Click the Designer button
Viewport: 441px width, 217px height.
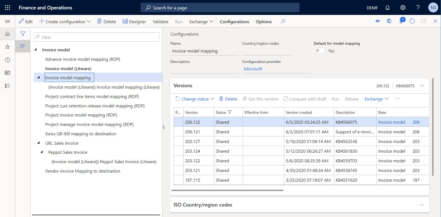click(134, 22)
